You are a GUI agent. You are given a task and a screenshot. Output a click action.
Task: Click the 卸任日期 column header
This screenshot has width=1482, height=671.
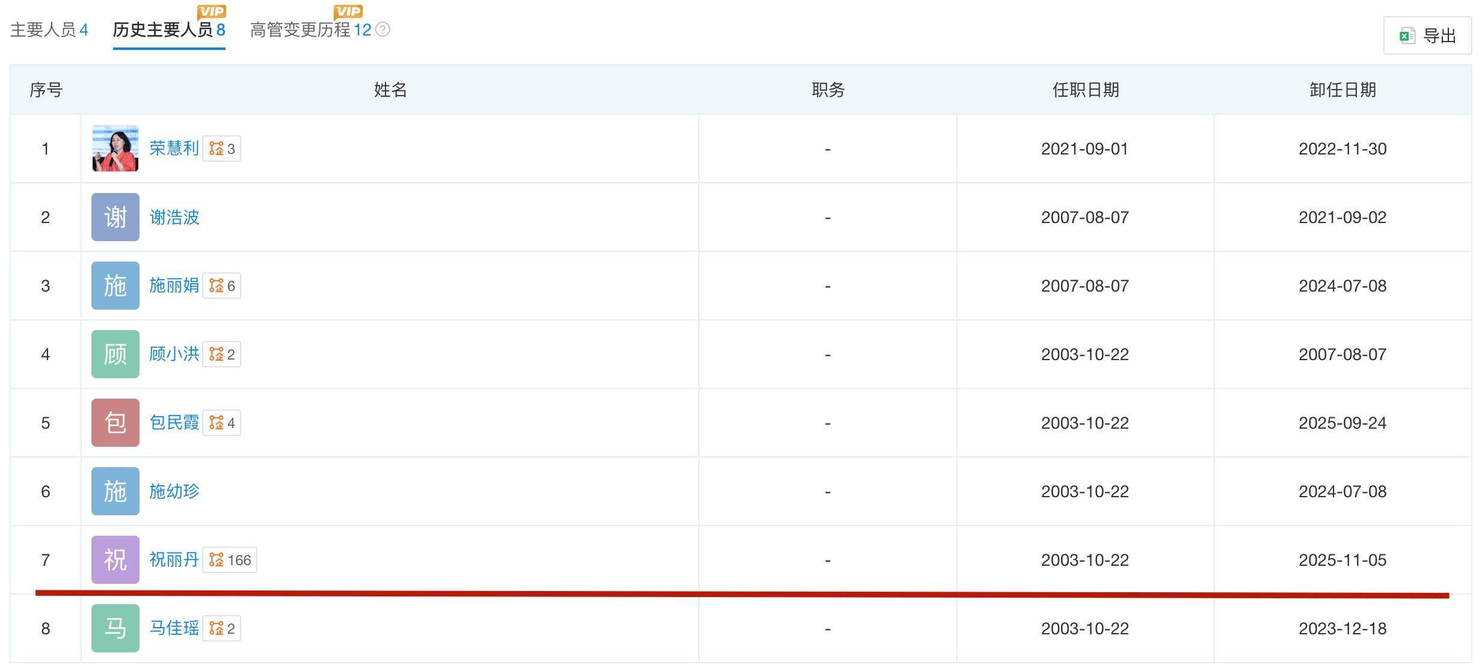tap(1342, 90)
